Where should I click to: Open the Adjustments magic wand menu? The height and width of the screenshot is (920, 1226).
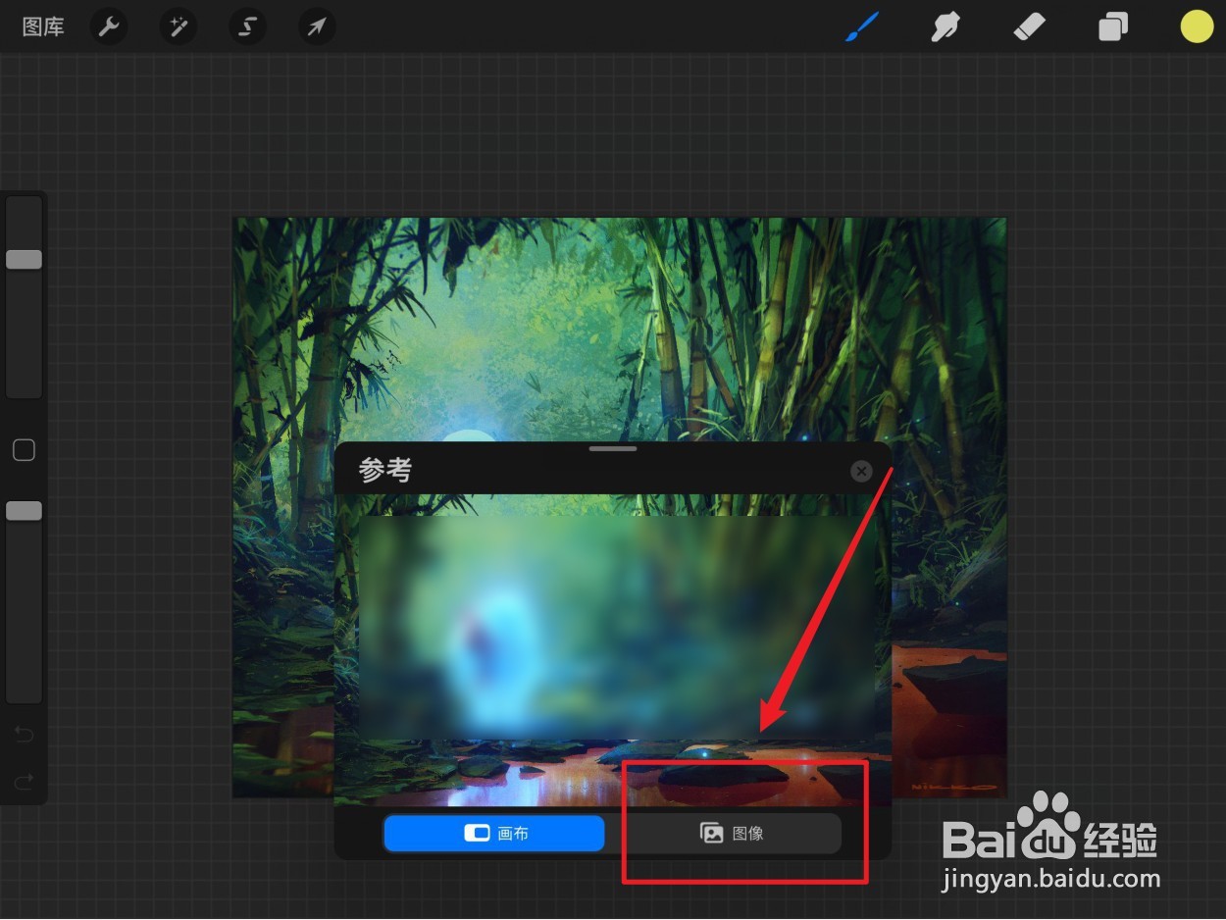tap(179, 26)
